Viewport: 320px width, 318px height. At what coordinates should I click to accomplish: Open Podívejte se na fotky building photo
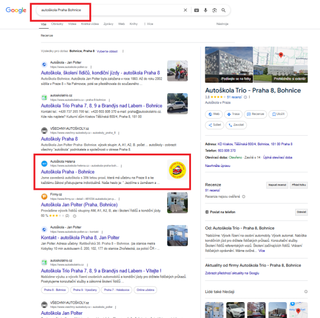229,65
